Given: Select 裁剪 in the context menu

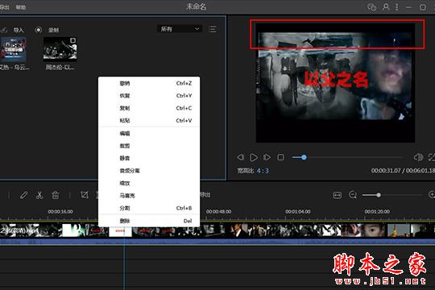Looking at the screenshot, I should (x=149, y=146).
